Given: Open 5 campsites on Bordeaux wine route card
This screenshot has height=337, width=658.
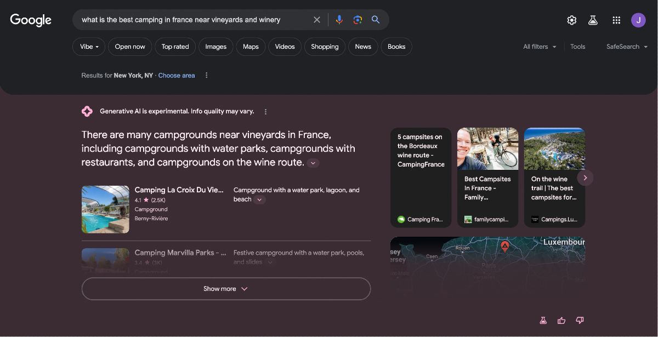Looking at the screenshot, I should coord(421,178).
